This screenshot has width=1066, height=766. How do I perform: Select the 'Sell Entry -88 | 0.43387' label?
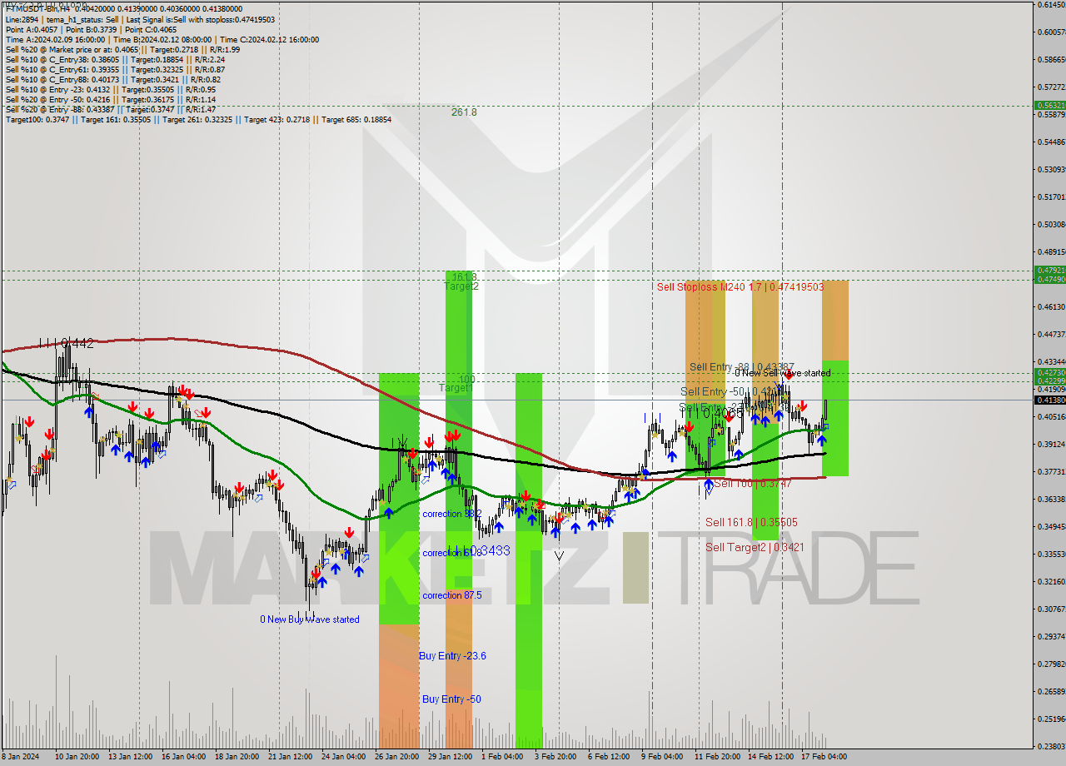[x=741, y=366]
